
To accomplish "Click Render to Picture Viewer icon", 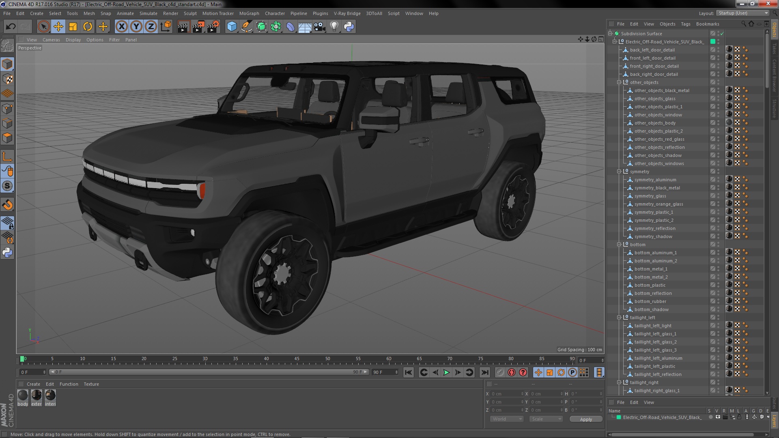I will click(198, 27).
